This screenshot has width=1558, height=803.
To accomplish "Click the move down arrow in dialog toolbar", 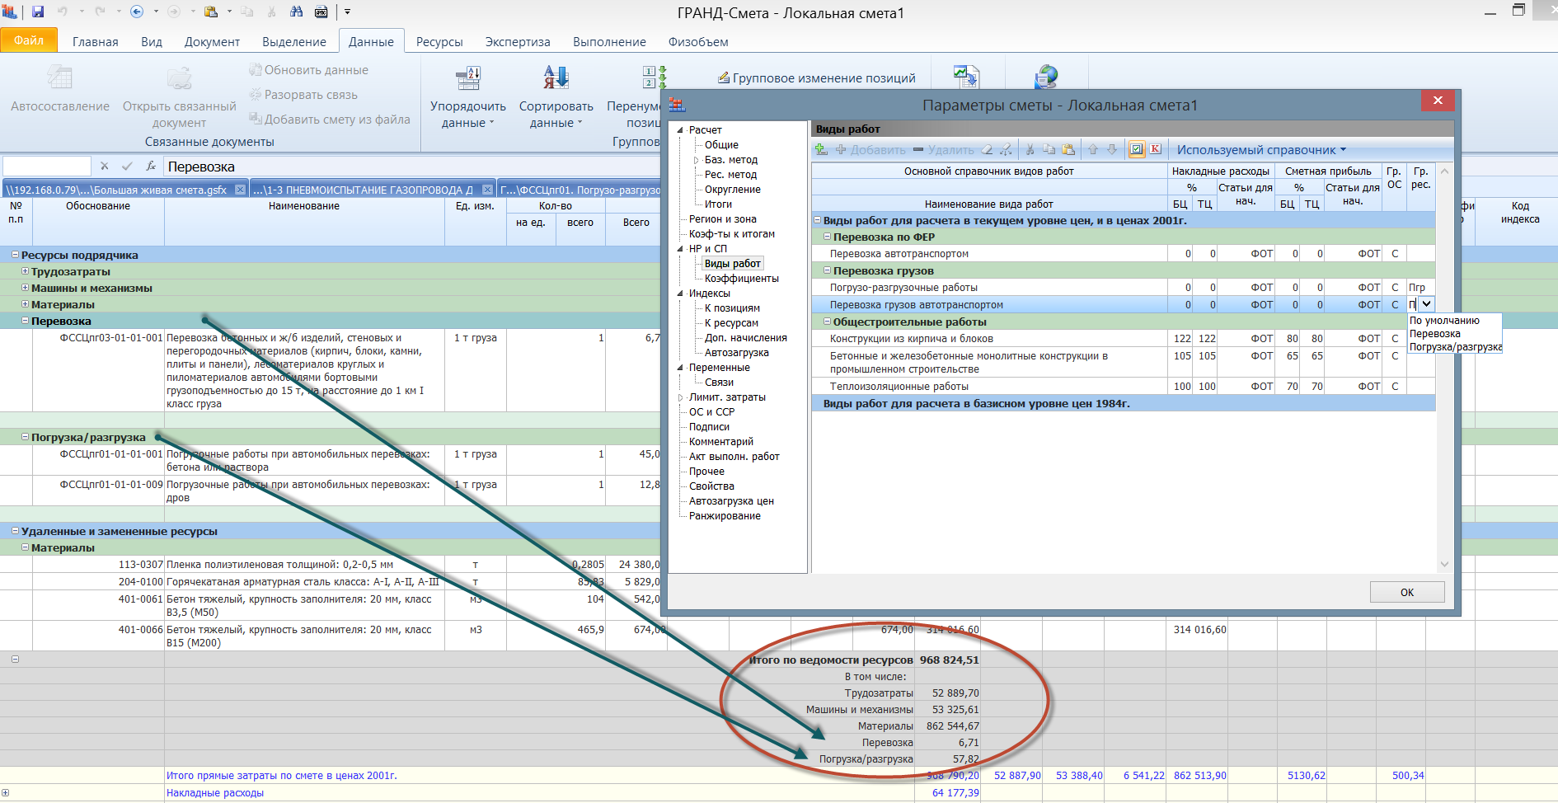I will [x=1112, y=149].
